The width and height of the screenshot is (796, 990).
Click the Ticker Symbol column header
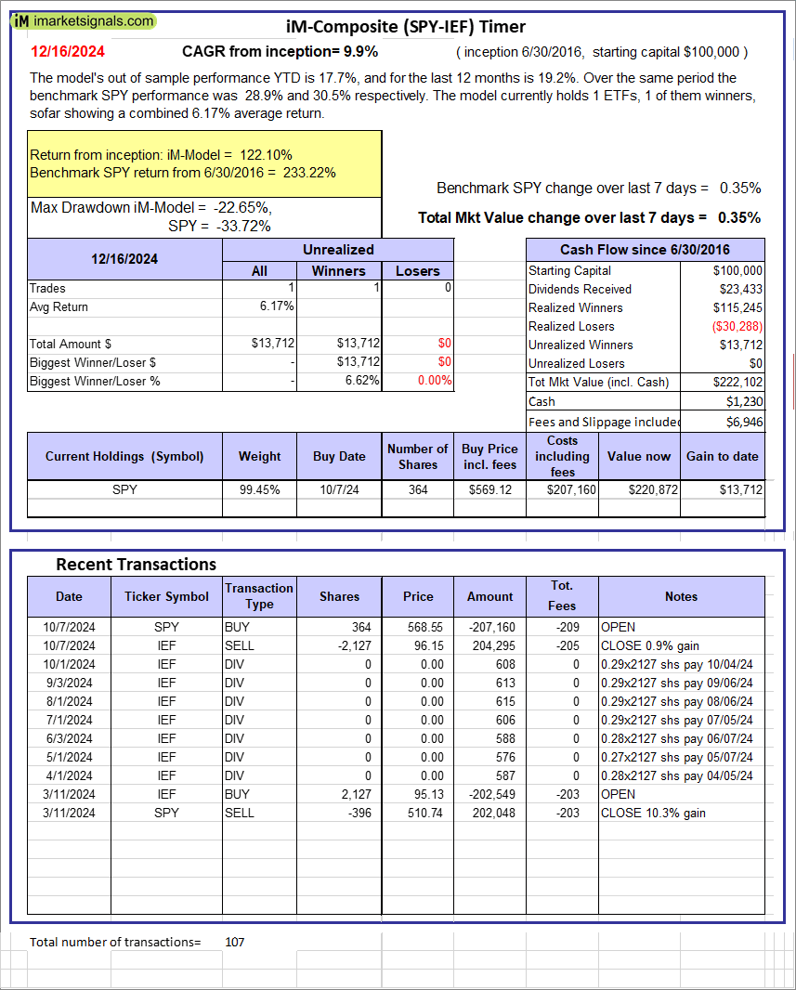coord(166,596)
